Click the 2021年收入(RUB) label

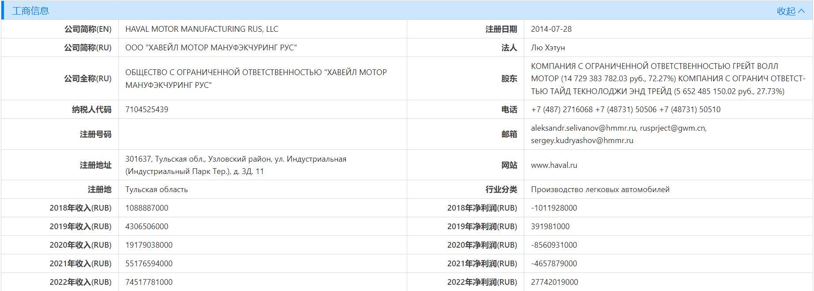tap(80, 264)
